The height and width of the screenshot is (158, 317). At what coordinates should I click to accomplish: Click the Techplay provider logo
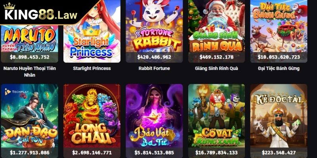pos(17,92)
